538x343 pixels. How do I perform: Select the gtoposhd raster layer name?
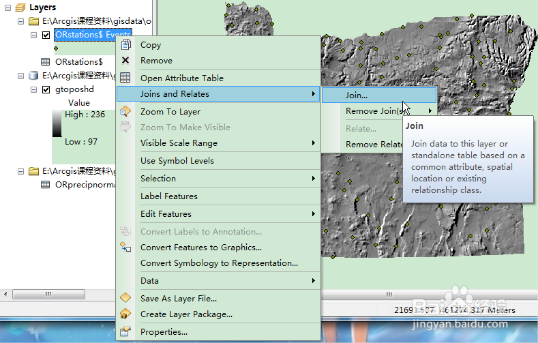click(74, 89)
